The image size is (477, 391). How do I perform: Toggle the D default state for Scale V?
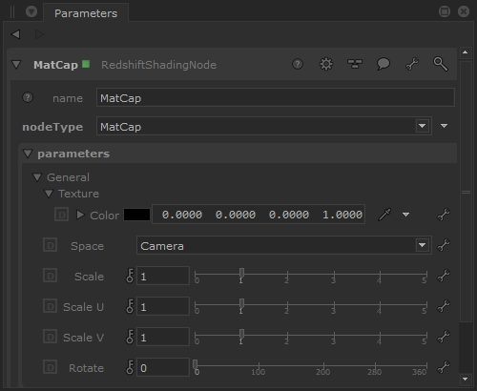click(51, 337)
